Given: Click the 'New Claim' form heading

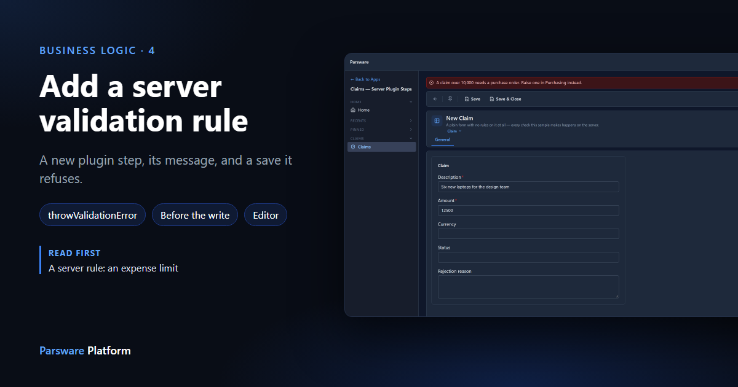Looking at the screenshot, I should click(459, 118).
